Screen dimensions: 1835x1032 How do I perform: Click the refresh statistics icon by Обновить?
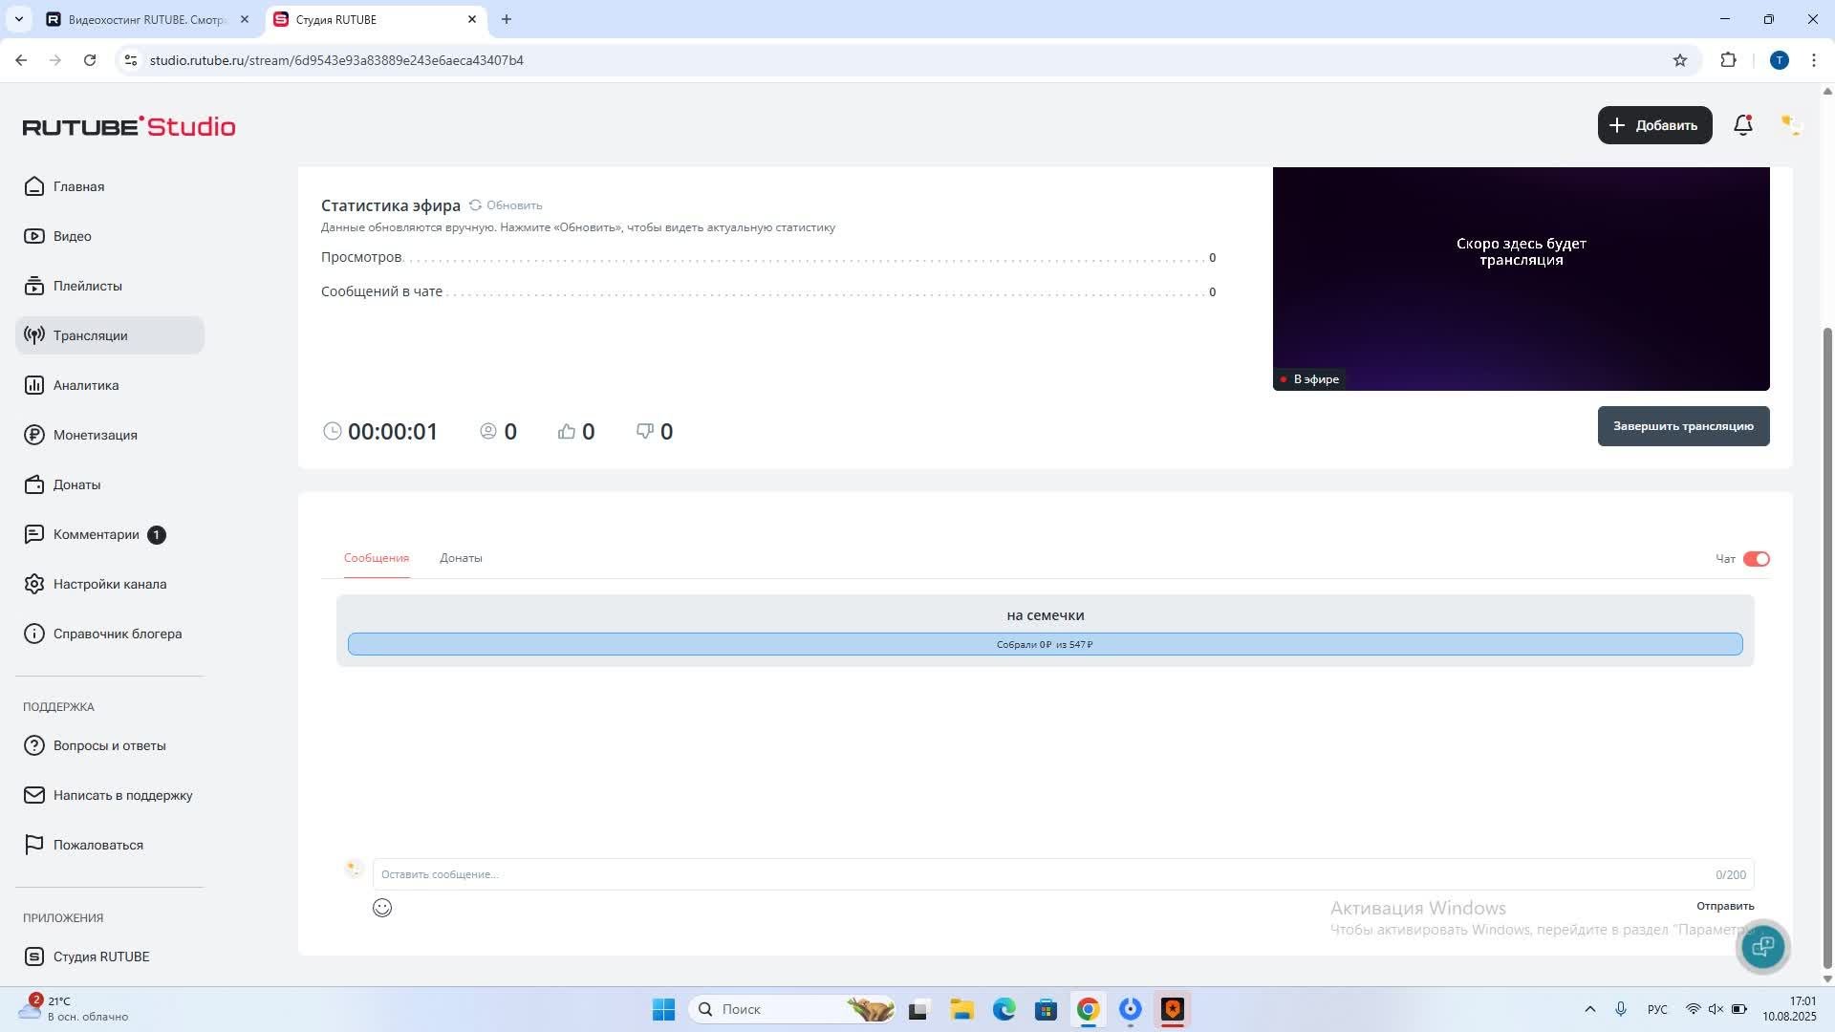[475, 205]
